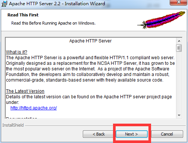Click the installer icon in title bar
188x143 pixels.
pos(4,4)
